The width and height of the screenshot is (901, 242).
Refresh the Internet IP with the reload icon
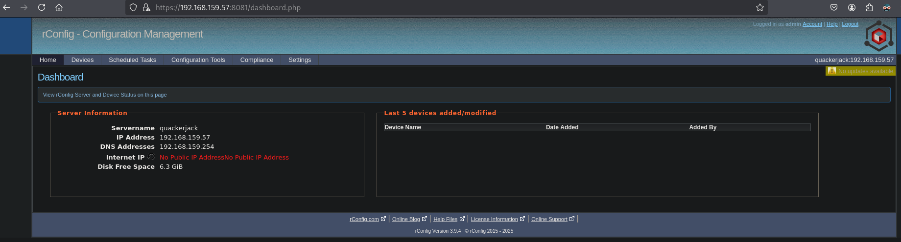(x=151, y=157)
